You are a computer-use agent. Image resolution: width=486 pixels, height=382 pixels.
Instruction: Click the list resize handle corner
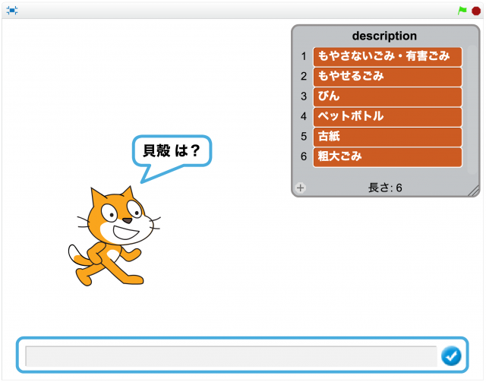coord(473,191)
